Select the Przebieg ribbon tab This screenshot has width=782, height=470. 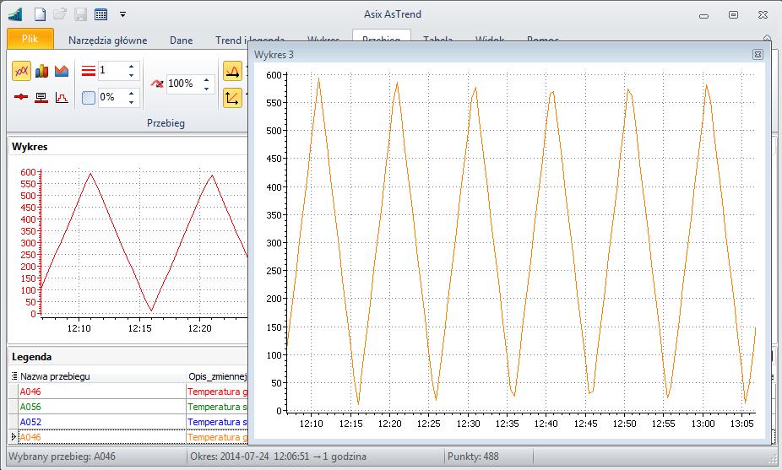pos(381,35)
